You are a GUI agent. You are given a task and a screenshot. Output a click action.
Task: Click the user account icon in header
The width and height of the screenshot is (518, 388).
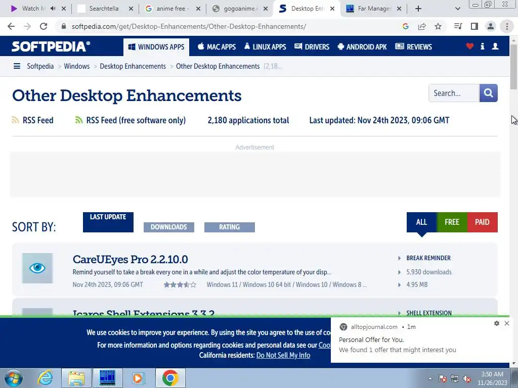point(495,46)
